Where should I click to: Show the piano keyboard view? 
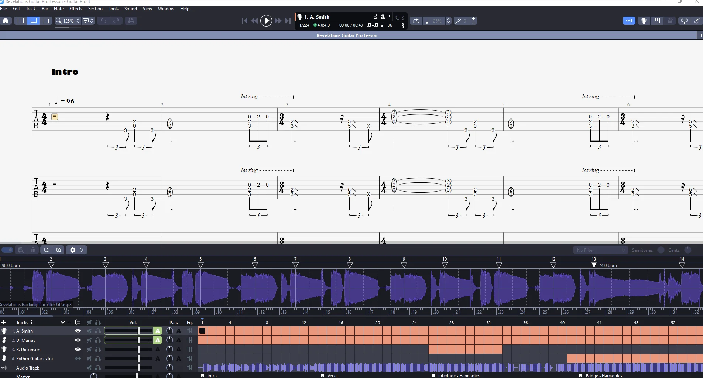pyautogui.click(x=657, y=21)
